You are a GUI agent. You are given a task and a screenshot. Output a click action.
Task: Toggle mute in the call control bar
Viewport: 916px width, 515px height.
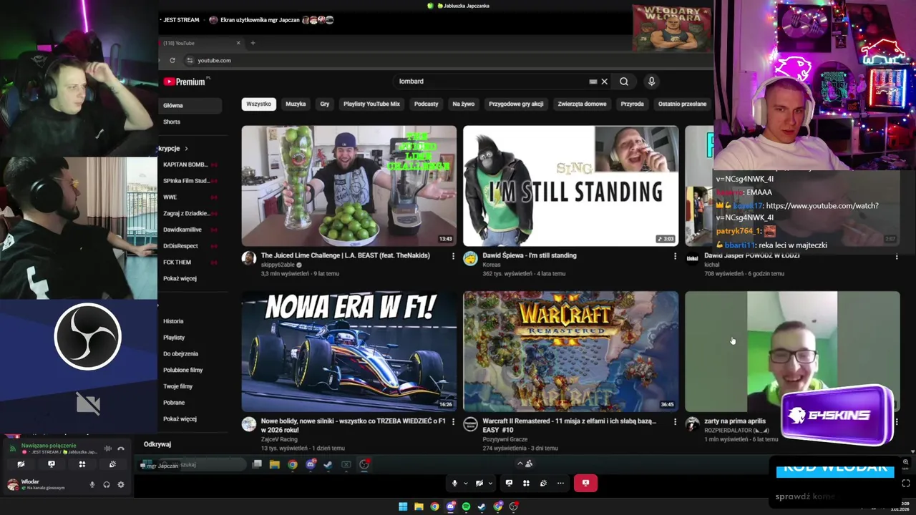click(454, 483)
